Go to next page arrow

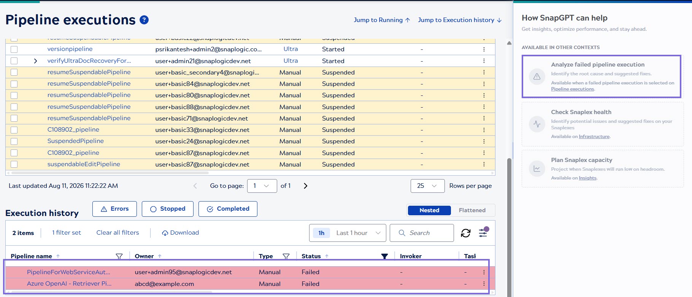pyautogui.click(x=305, y=186)
